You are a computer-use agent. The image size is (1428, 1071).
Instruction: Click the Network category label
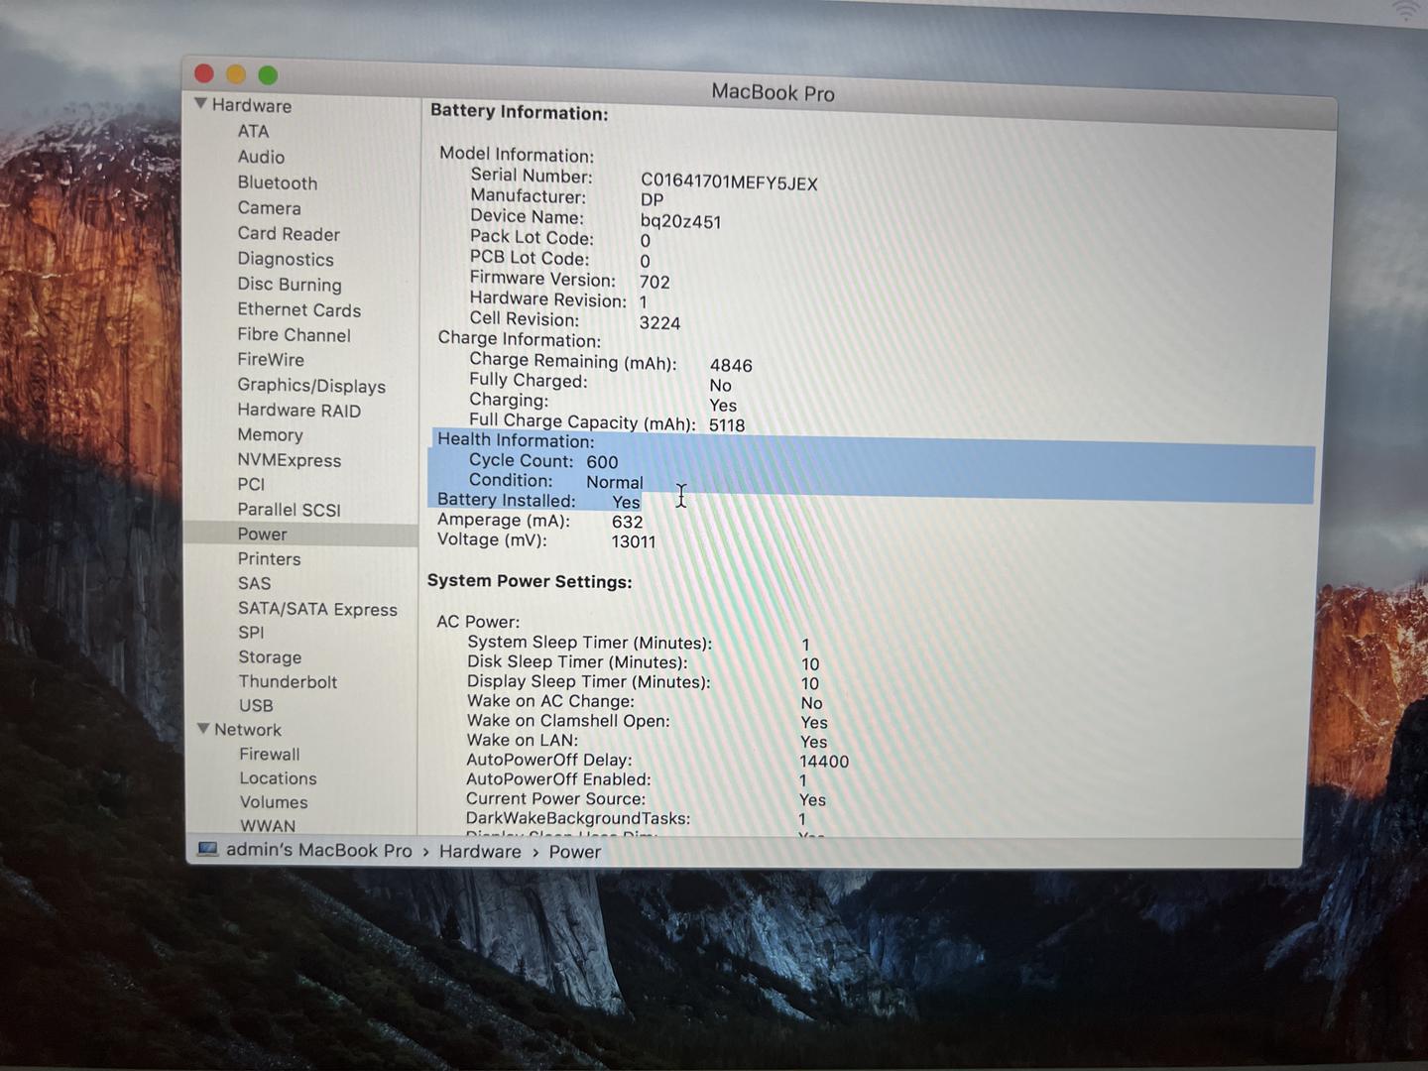point(248,730)
